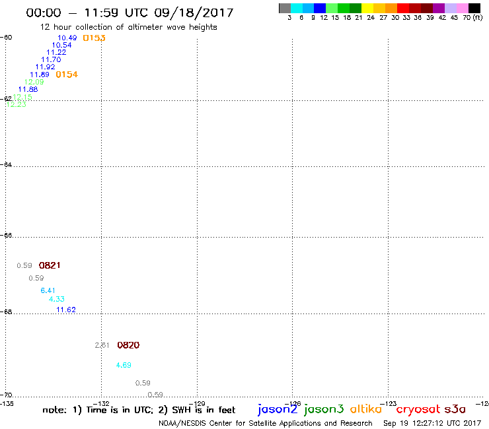
Task: Click the -64 latitude axis label
Action: click(x=7, y=164)
